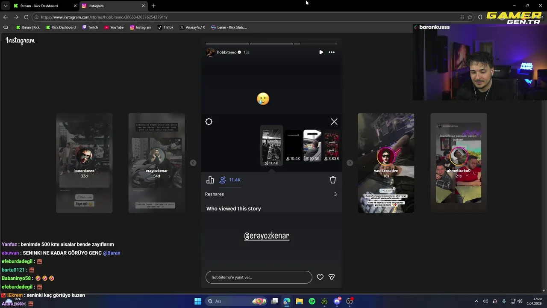Open Discord from taskbar
Image resolution: width=547 pixels, height=308 pixels.
(x=337, y=301)
